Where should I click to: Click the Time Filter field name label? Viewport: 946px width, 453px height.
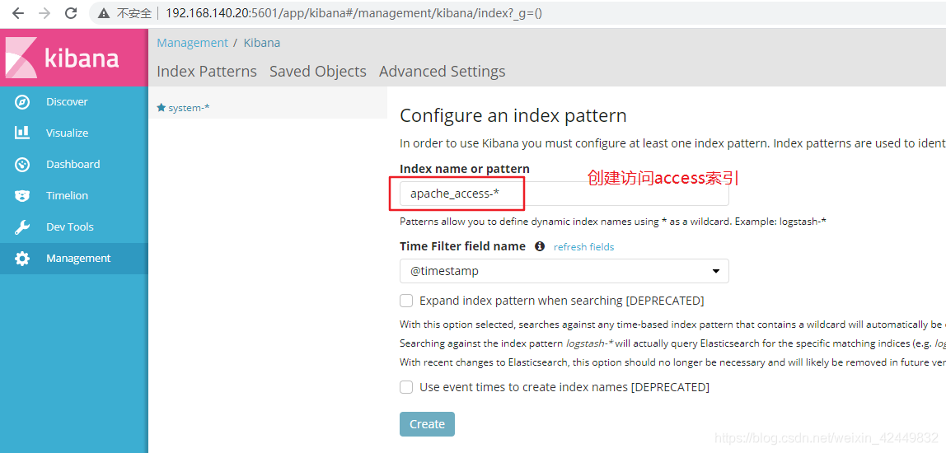pyautogui.click(x=463, y=246)
